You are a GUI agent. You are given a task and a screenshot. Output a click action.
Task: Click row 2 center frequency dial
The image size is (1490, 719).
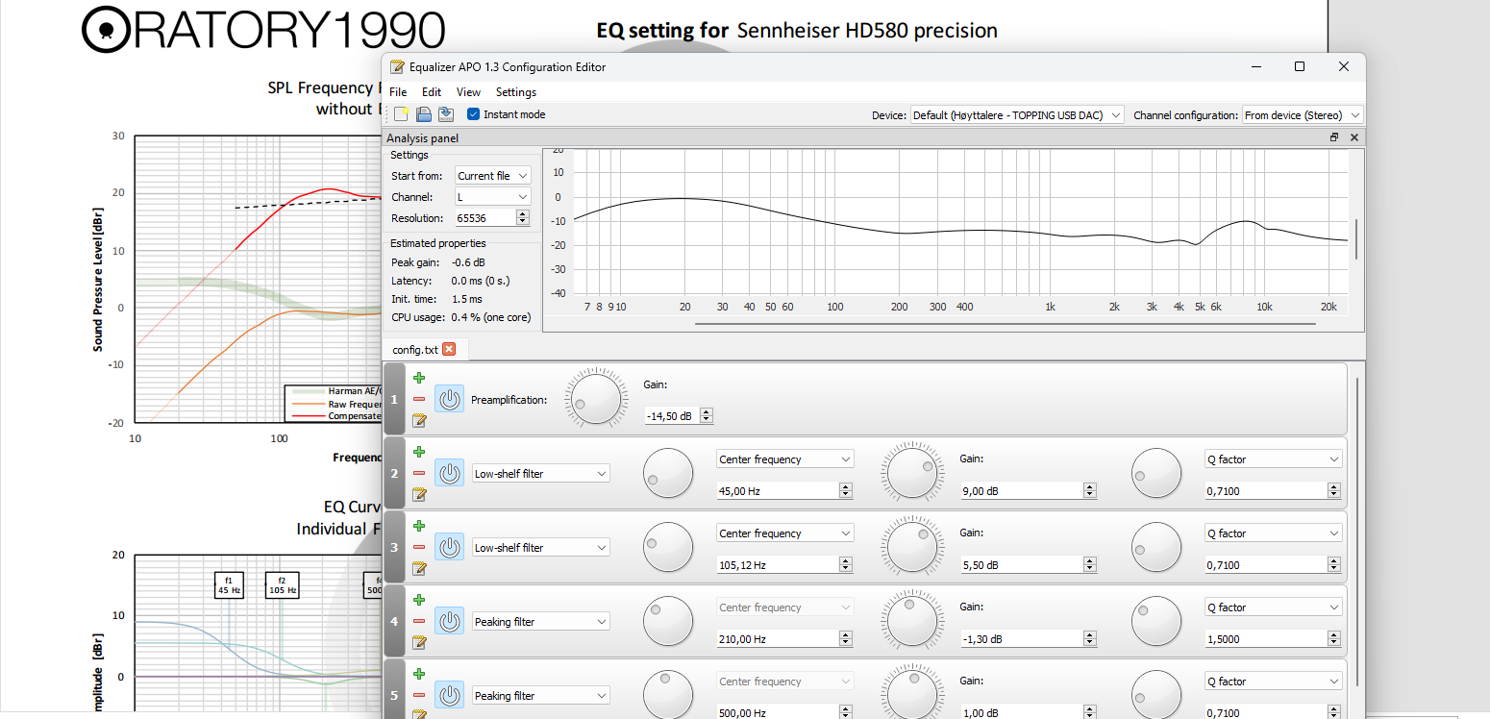(x=668, y=473)
